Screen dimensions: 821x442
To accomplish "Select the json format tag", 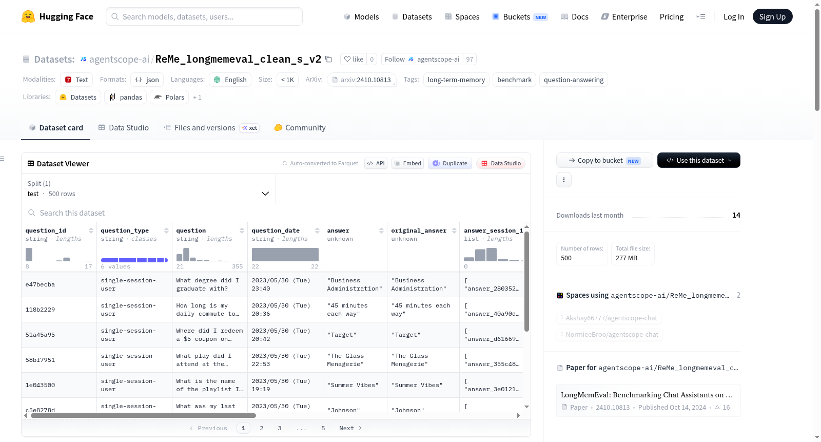I will point(147,80).
